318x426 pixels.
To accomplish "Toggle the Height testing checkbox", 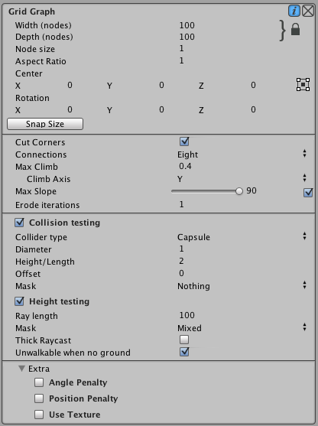I will pos(20,301).
